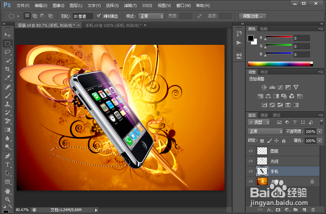Add a Brightness/Contrast adjustment
326x214 pixels.
(264, 87)
